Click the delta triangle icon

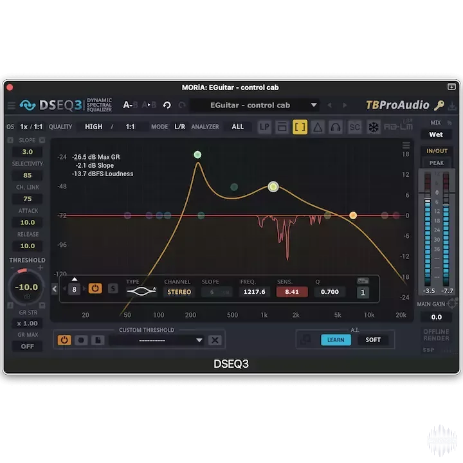point(318,127)
